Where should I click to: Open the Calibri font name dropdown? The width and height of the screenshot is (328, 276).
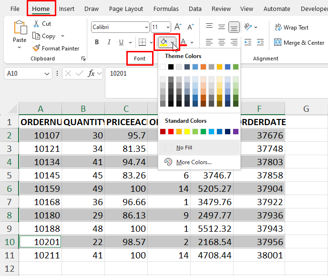146,27
